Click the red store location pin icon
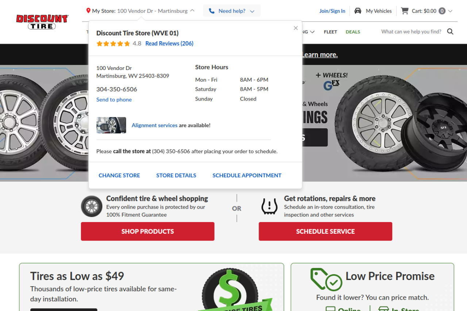 [x=88, y=11]
